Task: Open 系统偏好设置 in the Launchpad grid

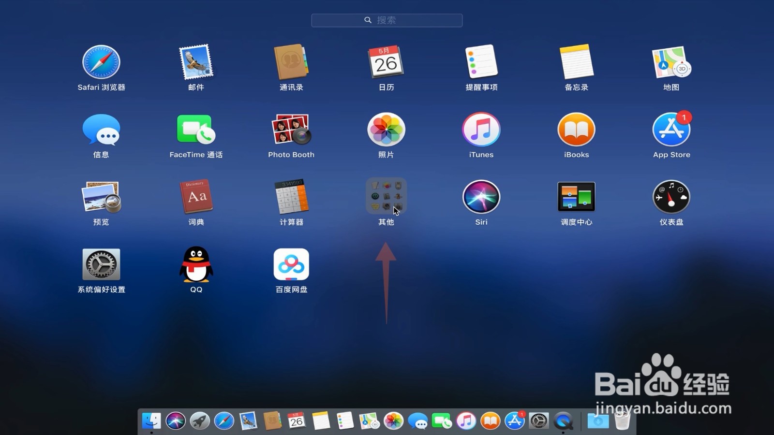Action: click(x=101, y=264)
